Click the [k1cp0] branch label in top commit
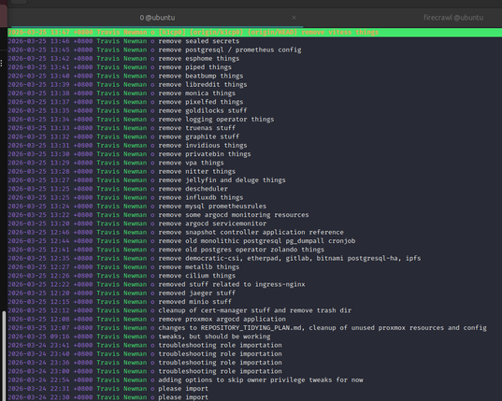The image size is (502, 401). click(x=172, y=33)
